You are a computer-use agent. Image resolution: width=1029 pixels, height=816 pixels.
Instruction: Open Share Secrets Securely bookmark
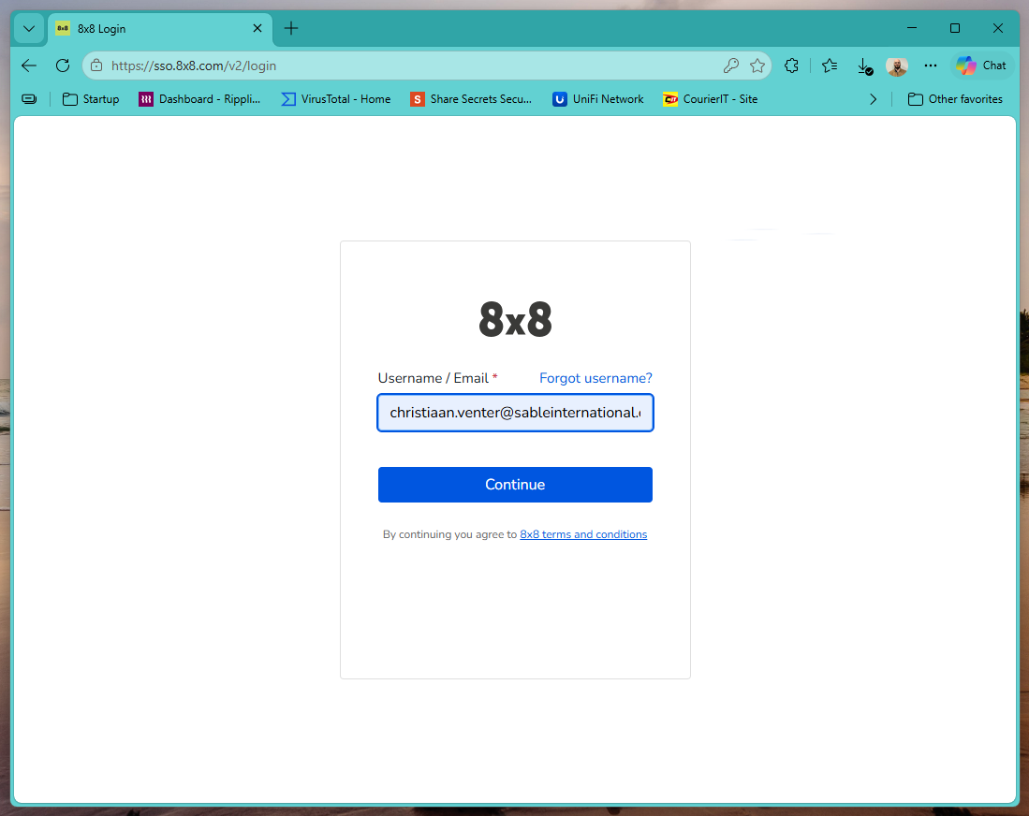coord(471,99)
